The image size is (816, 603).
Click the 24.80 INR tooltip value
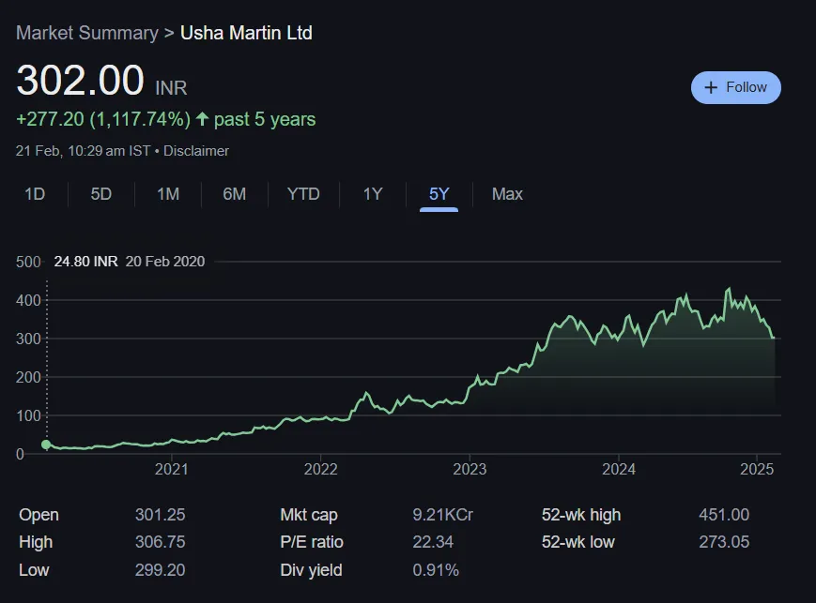85,261
